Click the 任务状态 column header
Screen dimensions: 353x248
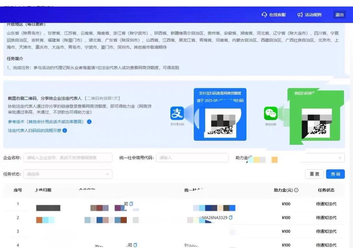(x=326, y=190)
